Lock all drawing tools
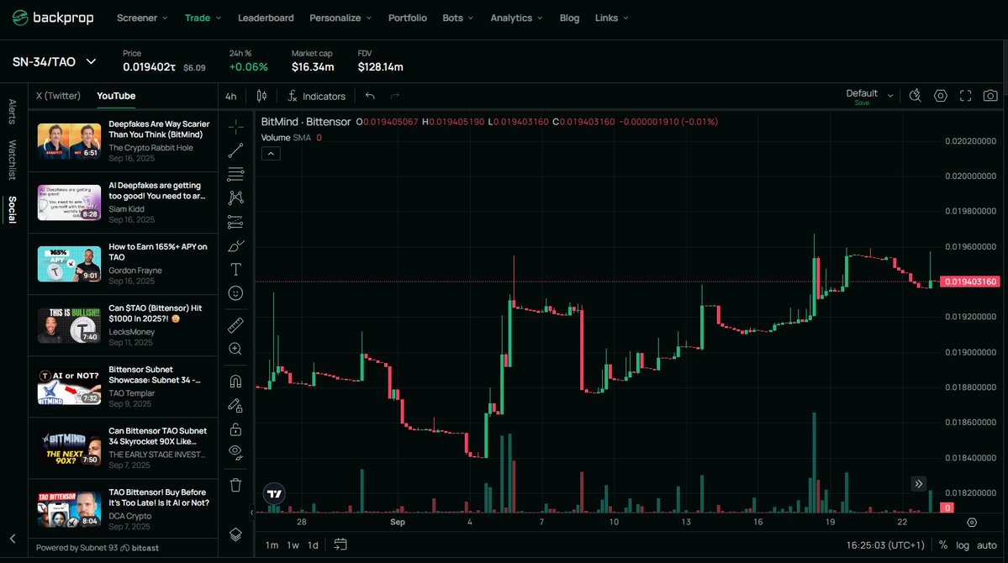Screen dimensions: 1008x563 pyautogui.click(x=235, y=429)
